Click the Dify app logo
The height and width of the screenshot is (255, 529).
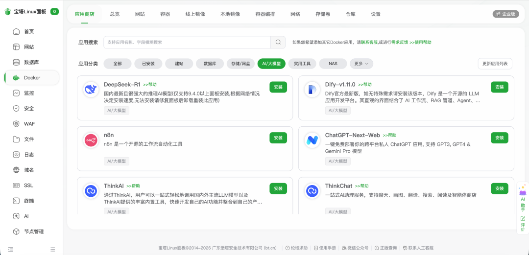coord(312,90)
